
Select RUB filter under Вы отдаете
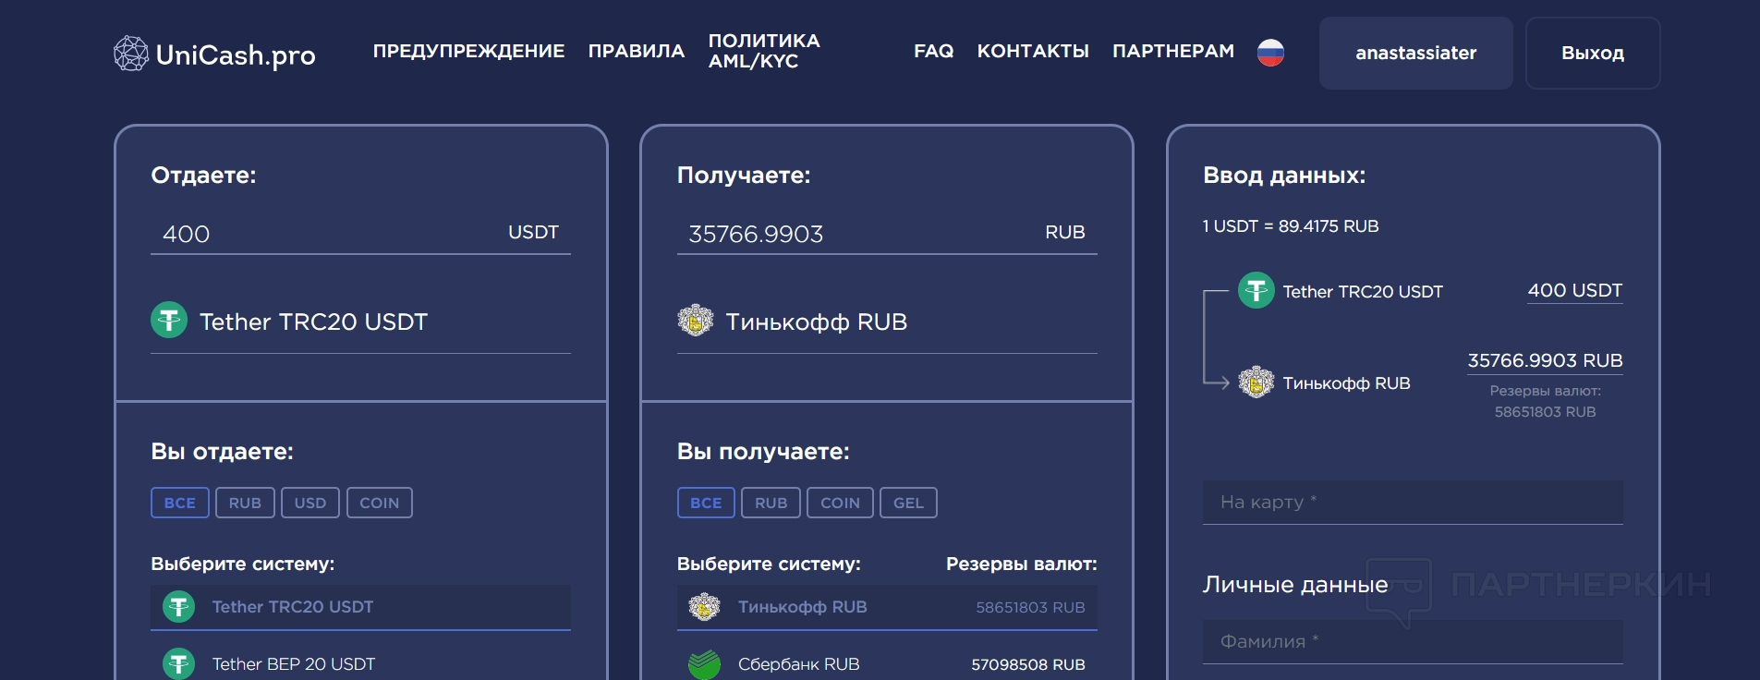click(245, 503)
